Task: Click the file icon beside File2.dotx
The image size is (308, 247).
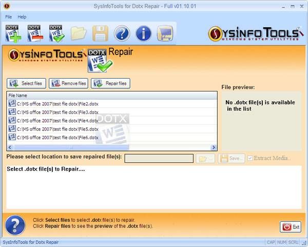Action: pyautogui.click(x=12, y=103)
